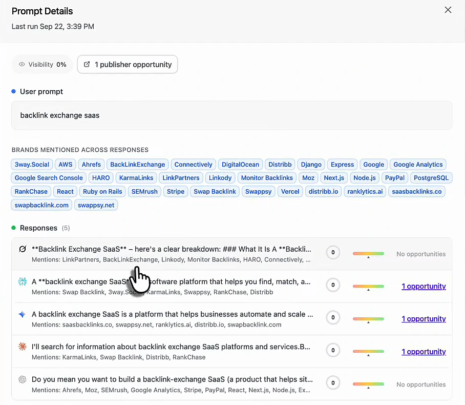Click the HARO brand tag
Viewport: 465px width, 405px height.
(101, 178)
